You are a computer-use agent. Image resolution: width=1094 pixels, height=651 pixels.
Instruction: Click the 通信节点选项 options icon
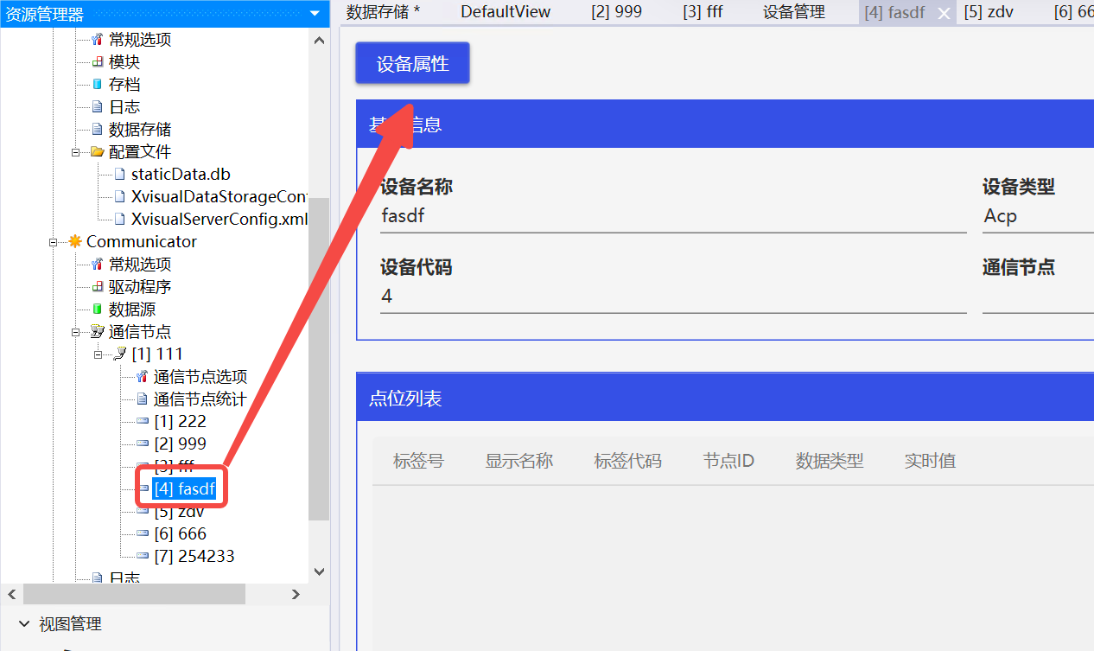143,377
